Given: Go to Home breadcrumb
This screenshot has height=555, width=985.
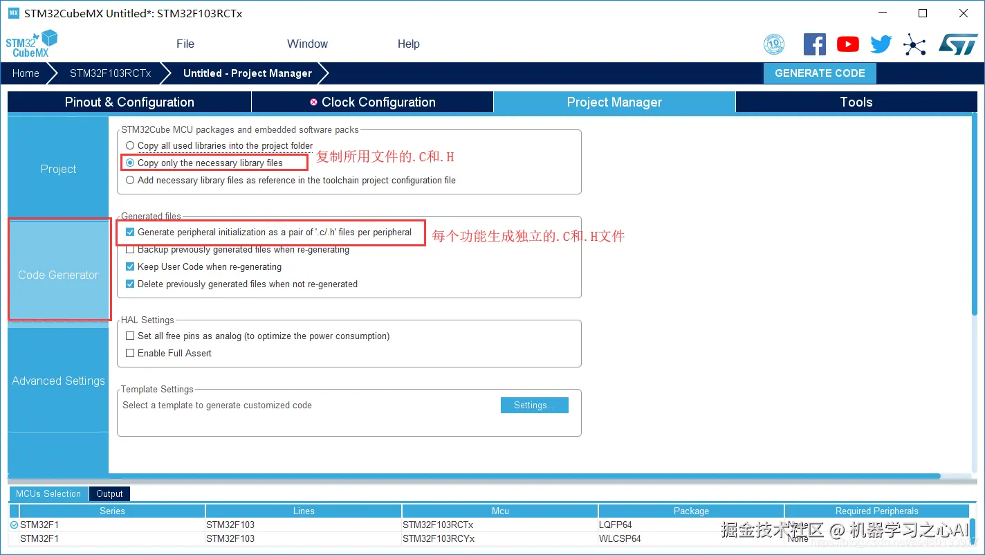Looking at the screenshot, I should click(x=26, y=73).
